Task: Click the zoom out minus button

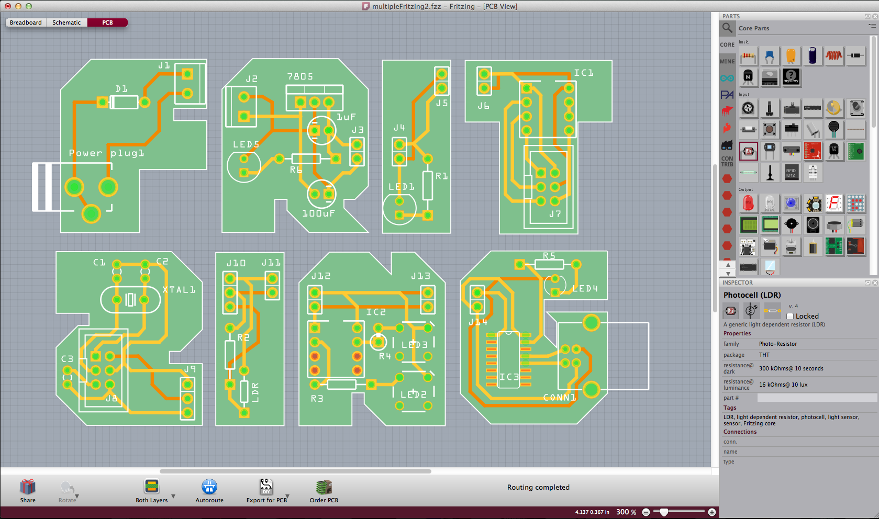Action: point(646,512)
